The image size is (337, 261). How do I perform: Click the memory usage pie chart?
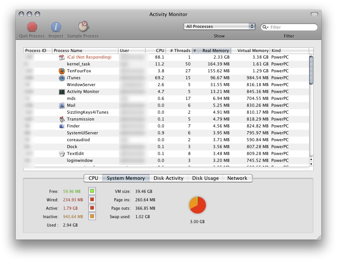198,205
